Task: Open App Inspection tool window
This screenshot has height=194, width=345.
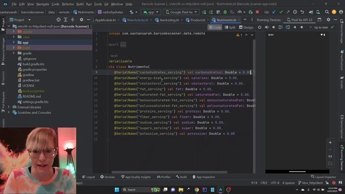Action: 204,177
